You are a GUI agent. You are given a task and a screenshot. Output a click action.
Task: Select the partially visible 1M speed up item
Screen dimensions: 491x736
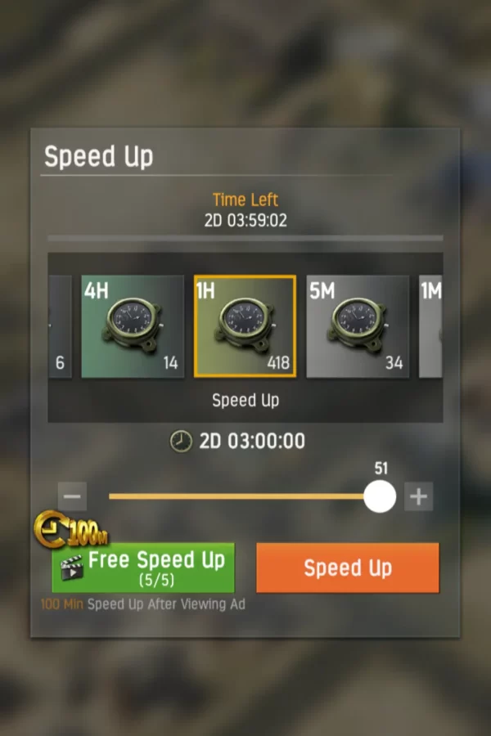[x=431, y=326]
